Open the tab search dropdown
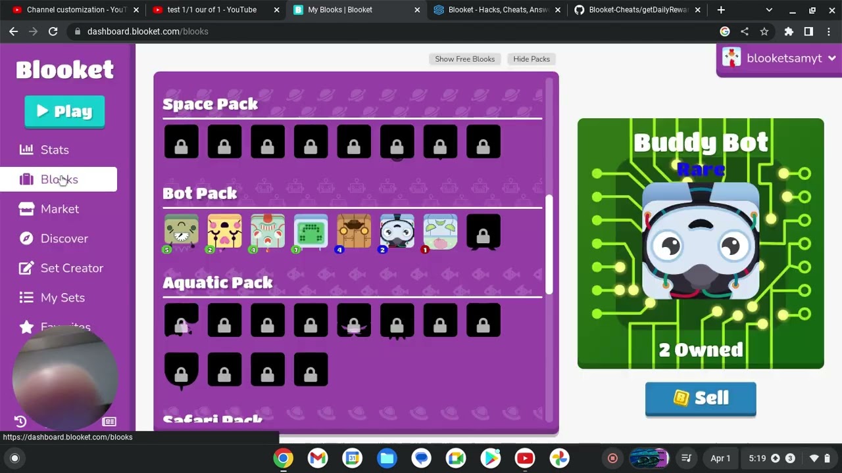The image size is (842, 473). click(769, 10)
